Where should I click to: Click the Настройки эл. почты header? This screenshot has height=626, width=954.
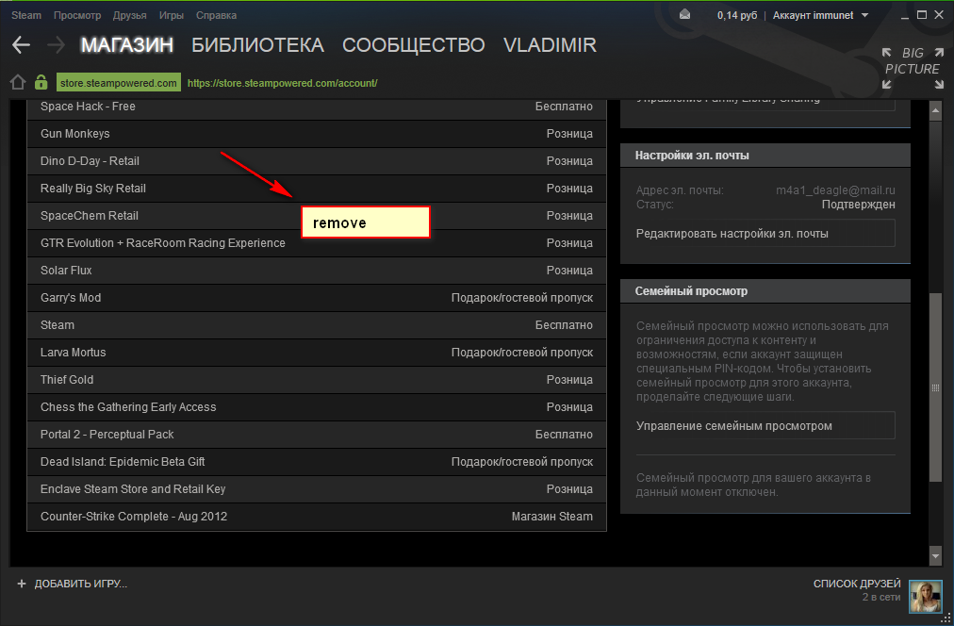tap(765, 156)
